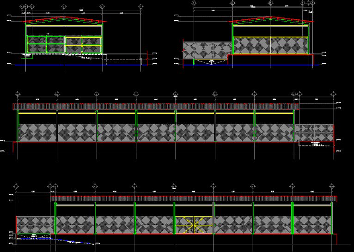Select small green box at base of top-left elevation
Viewport: 354px width, 252px height.
[x=28, y=56]
